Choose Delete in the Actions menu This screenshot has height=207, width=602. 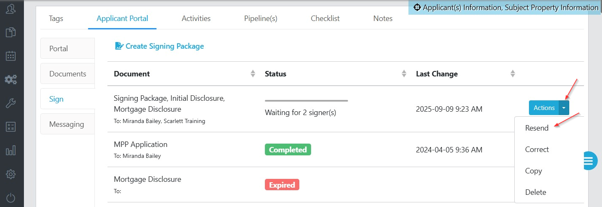pos(535,192)
